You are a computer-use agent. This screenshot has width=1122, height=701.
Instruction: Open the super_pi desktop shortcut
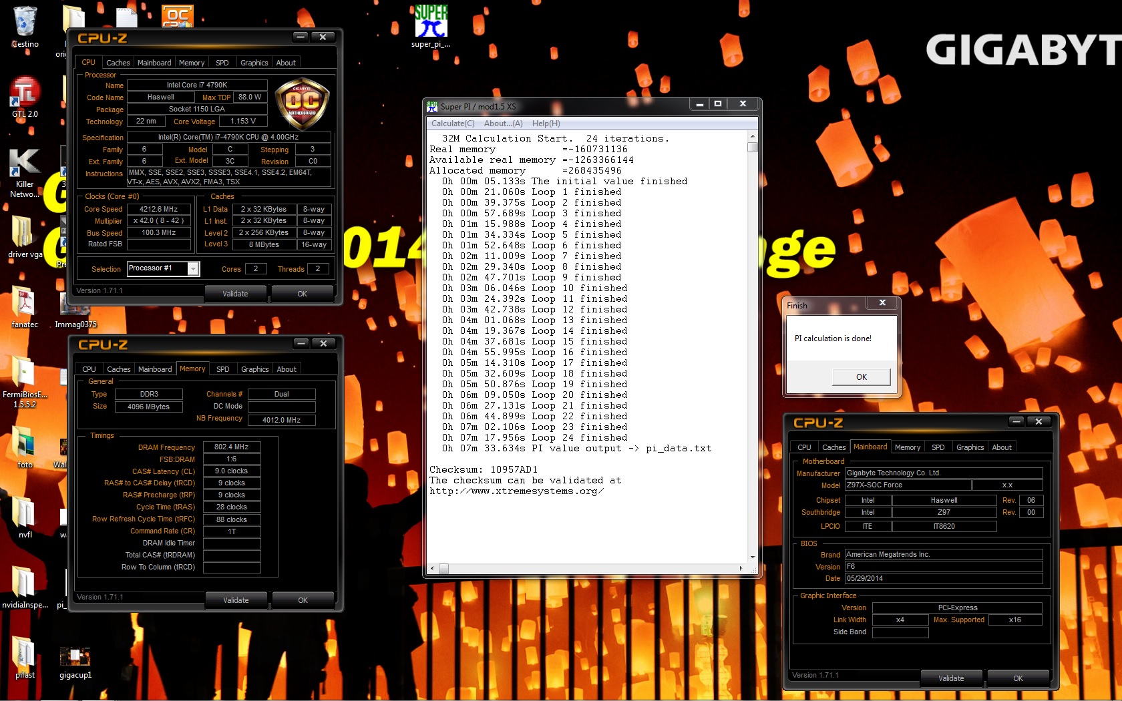point(431,27)
